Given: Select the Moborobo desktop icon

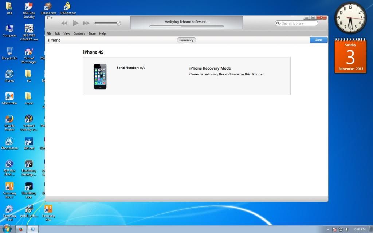Looking at the screenshot, I should tap(9, 97).
